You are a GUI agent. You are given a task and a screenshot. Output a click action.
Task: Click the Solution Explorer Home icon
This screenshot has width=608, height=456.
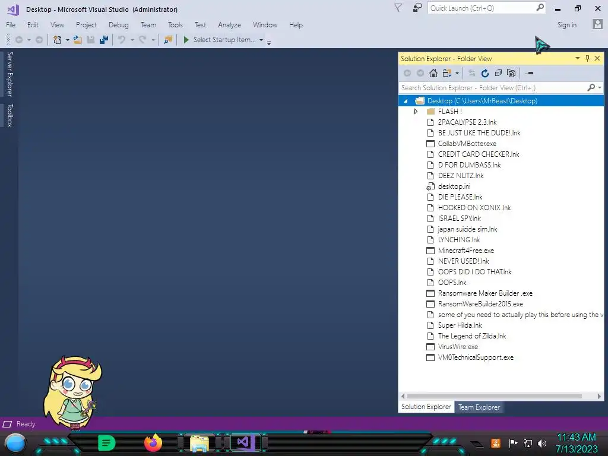(433, 73)
